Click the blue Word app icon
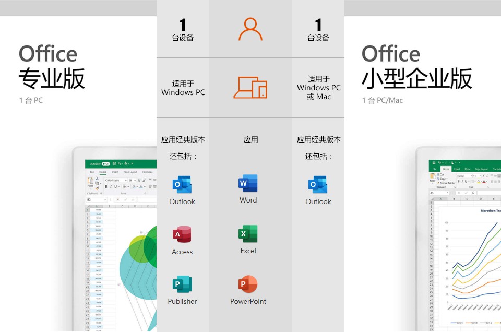 (248, 183)
